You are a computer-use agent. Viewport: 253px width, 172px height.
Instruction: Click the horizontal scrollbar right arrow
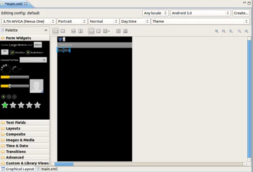(245, 164)
